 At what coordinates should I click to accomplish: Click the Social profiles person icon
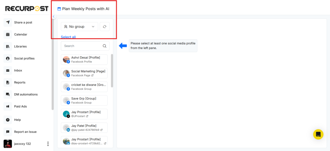(x=8, y=58)
